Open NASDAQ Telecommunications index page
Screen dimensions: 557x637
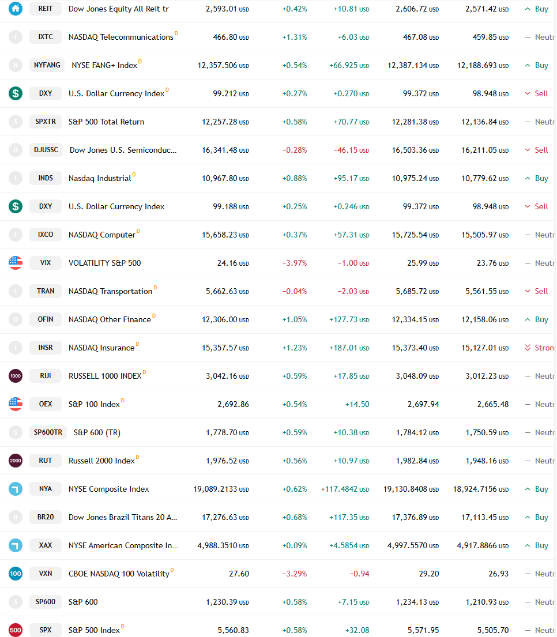point(121,37)
